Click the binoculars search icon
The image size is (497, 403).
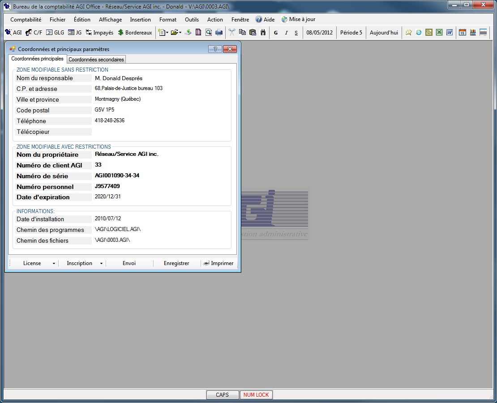click(x=263, y=32)
